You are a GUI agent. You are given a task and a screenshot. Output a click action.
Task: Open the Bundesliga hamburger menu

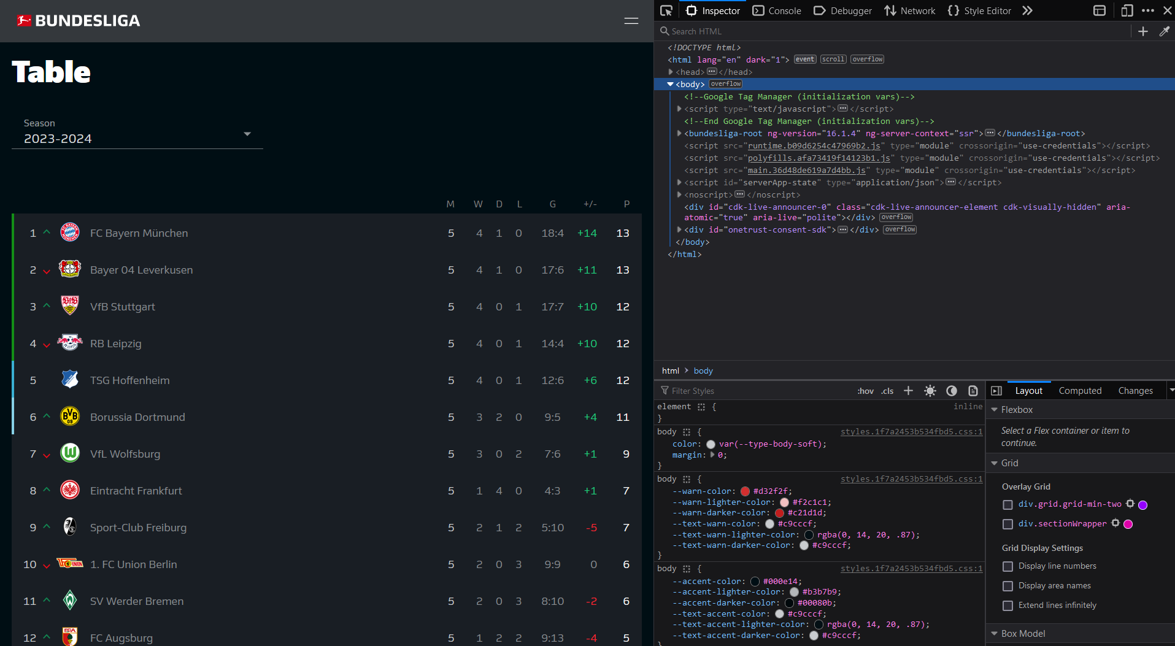(x=631, y=21)
